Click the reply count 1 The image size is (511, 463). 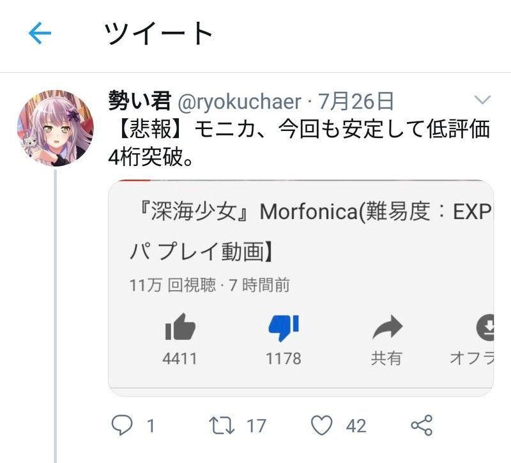tap(151, 426)
